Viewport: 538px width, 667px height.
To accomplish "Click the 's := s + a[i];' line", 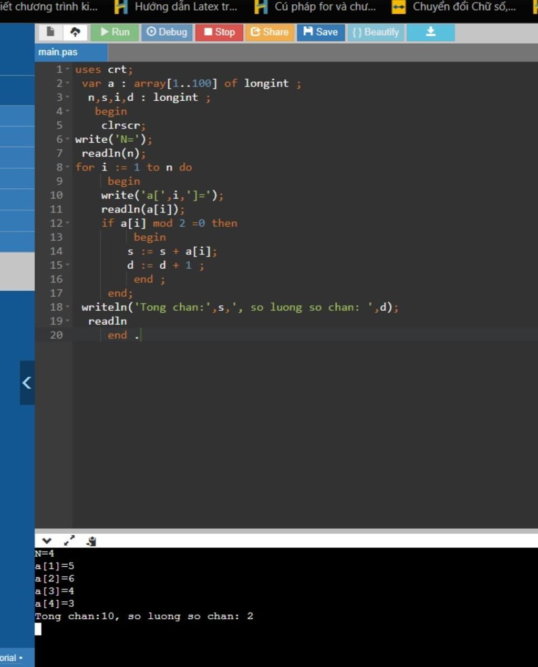I will pyautogui.click(x=172, y=251).
